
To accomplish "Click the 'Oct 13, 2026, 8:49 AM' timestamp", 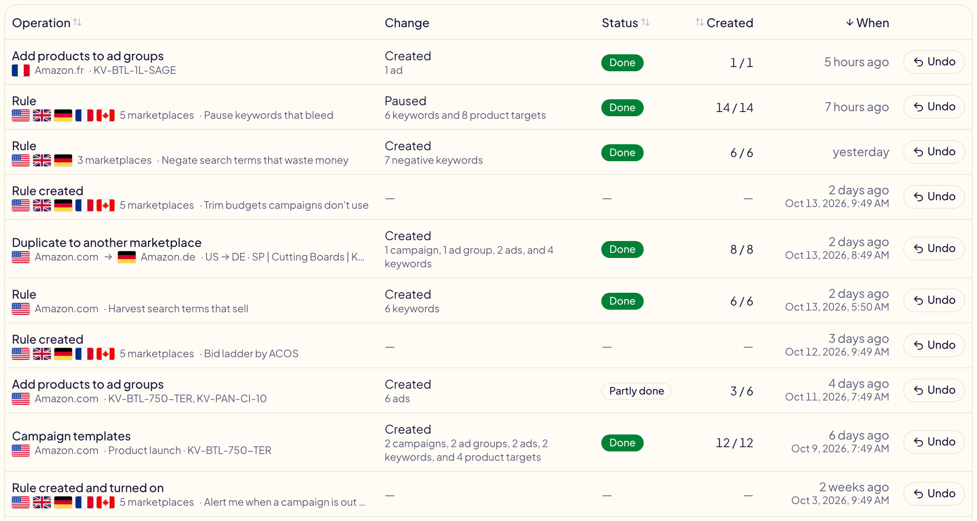I will click(837, 255).
